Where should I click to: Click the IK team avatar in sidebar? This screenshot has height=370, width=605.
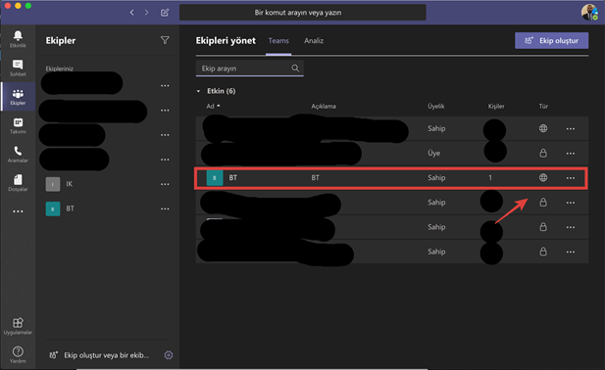coord(53,184)
